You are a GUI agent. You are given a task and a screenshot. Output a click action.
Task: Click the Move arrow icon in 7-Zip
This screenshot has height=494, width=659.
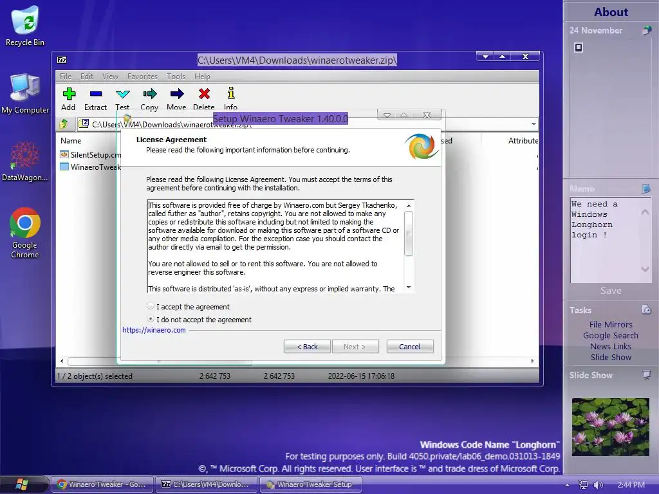coord(177,93)
